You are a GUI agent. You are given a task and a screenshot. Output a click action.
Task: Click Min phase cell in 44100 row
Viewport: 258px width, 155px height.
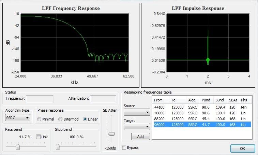pos(244,107)
